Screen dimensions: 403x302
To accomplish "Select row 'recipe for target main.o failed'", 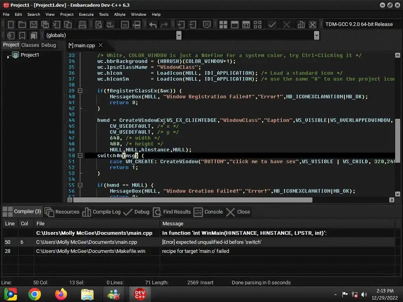I will pyautogui.click(x=198, y=251).
